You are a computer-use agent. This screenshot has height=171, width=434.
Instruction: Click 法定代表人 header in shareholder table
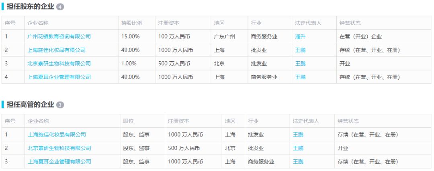pyautogui.click(x=308, y=23)
